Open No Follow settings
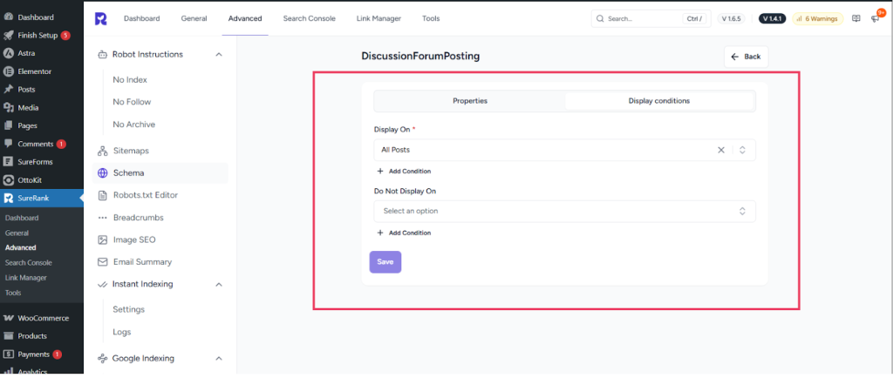Viewport: 893px width, 378px height. [x=132, y=102]
